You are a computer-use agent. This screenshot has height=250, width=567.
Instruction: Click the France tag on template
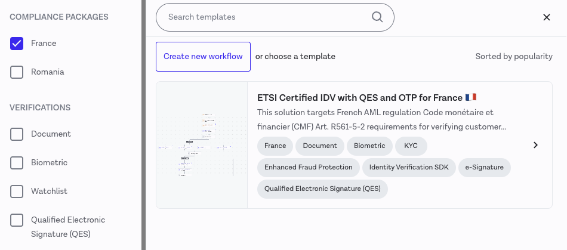coord(275,146)
